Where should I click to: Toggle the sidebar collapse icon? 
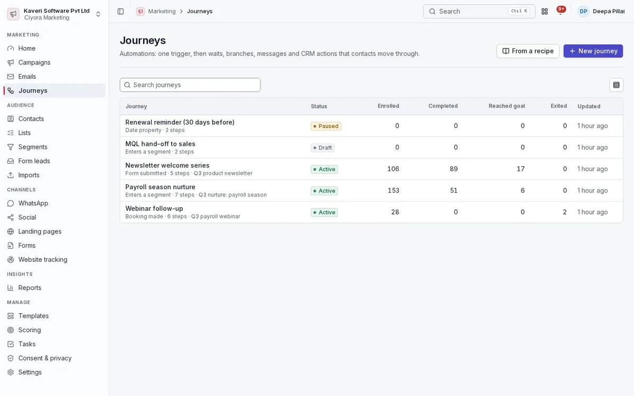[120, 11]
